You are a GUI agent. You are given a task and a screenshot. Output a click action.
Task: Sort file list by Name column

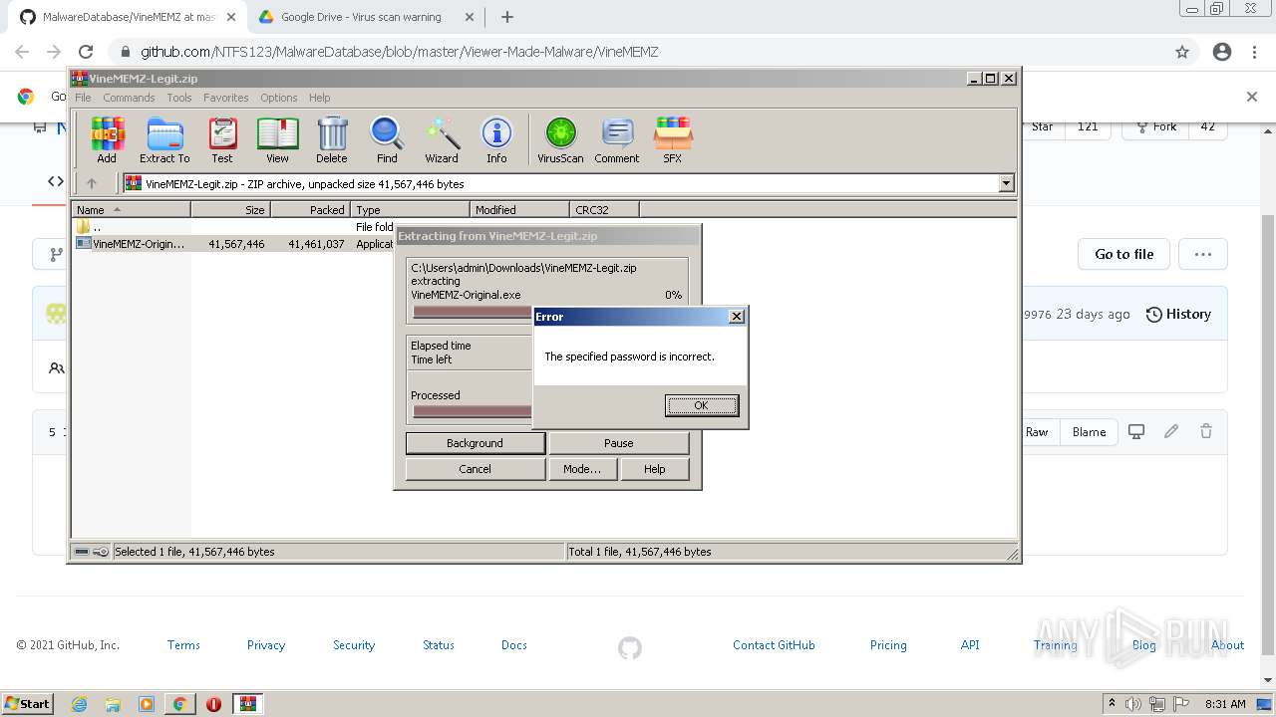(131, 209)
